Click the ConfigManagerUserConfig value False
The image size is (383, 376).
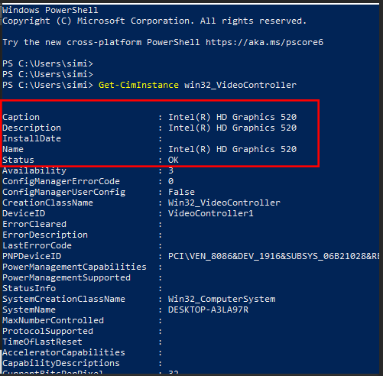tap(181, 192)
